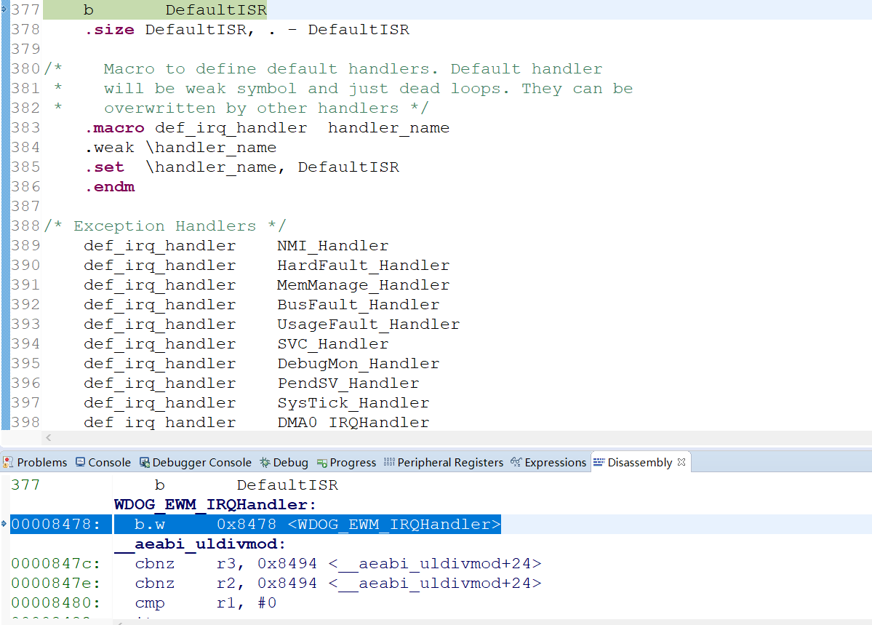Image resolution: width=872 pixels, height=625 pixels.
Task: Toggle a breakpoint on the NMI_Handler line
Action: [6, 245]
